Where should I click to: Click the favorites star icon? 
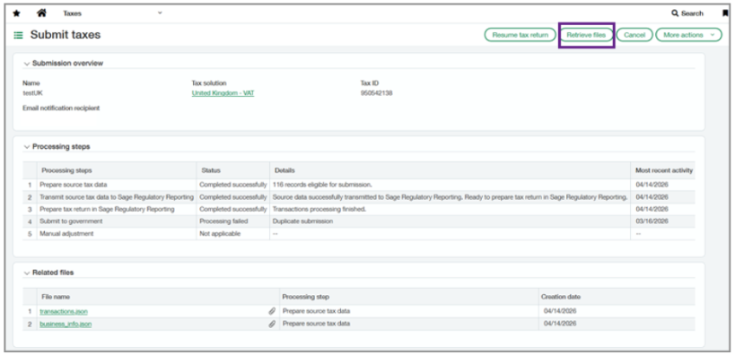pyautogui.click(x=16, y=13)
